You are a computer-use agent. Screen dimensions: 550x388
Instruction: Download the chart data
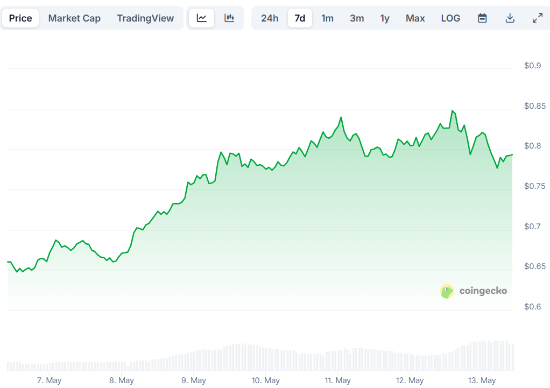click(510, 18)
